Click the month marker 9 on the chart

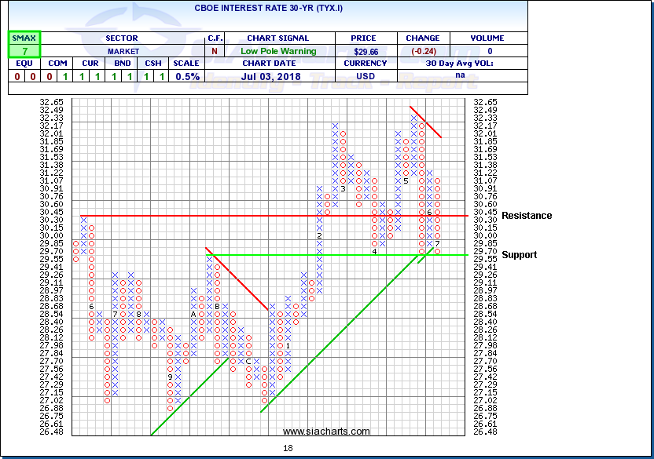point(169,377)
